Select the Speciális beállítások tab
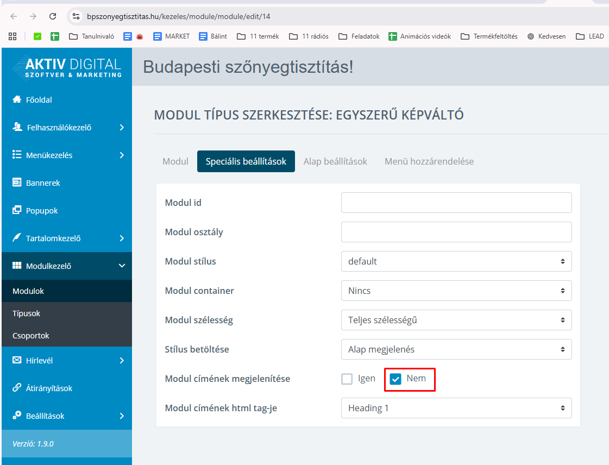 [246, 161]
